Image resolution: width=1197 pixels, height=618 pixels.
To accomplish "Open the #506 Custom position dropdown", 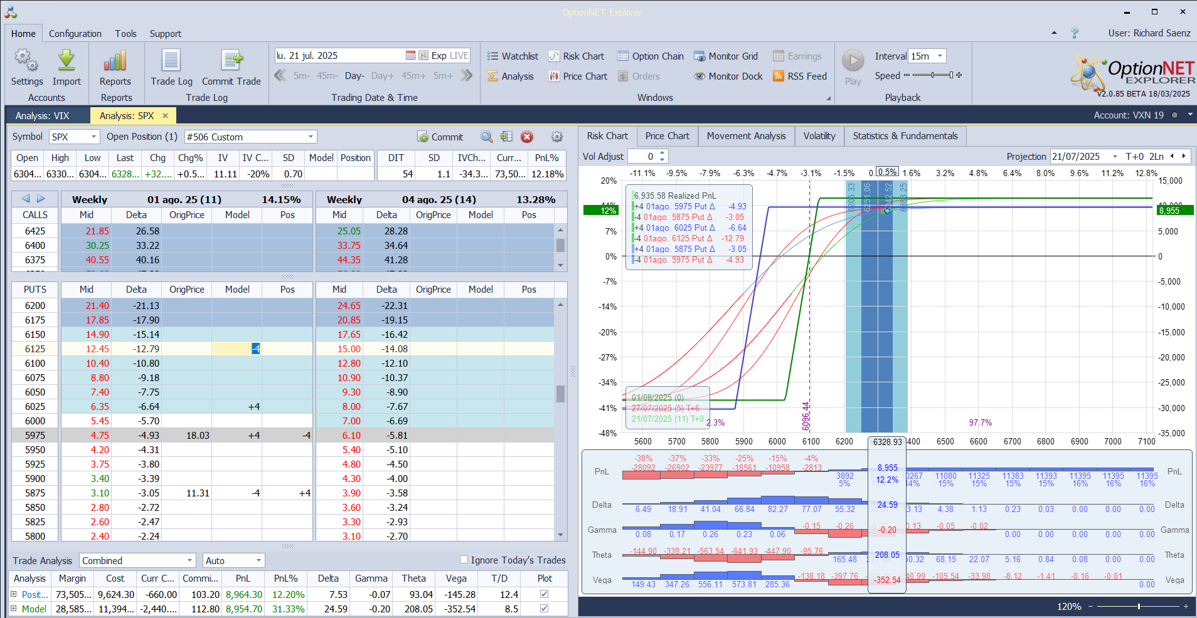I will click(311, 137).
